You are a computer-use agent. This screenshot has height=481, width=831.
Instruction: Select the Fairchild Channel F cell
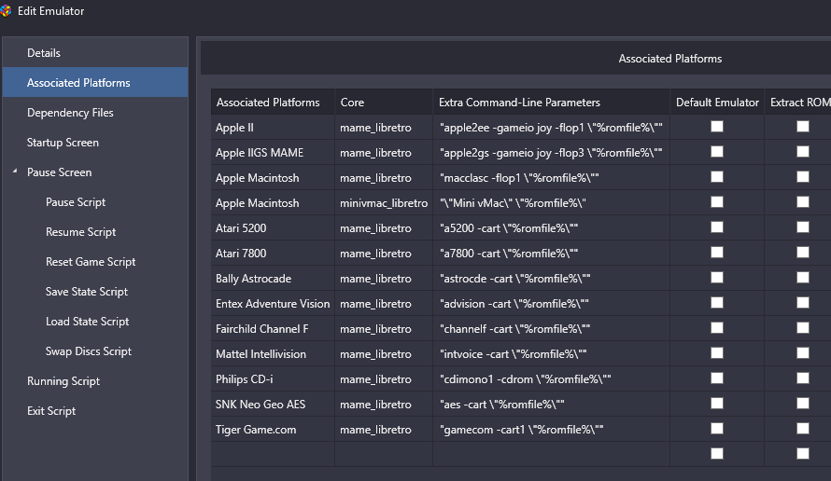point(273,329)
